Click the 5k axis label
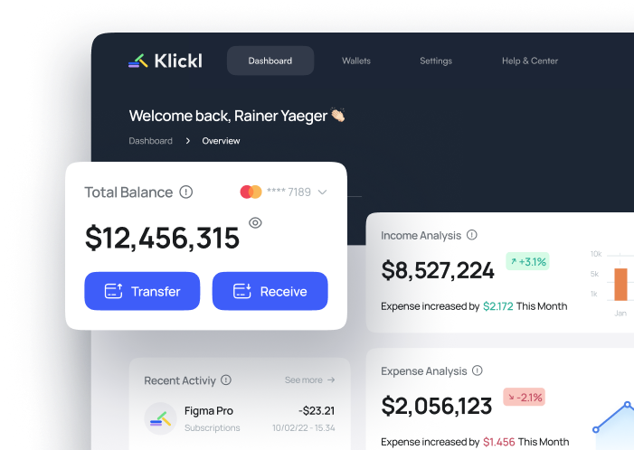 pyautogui.click(x=594, y=274)
